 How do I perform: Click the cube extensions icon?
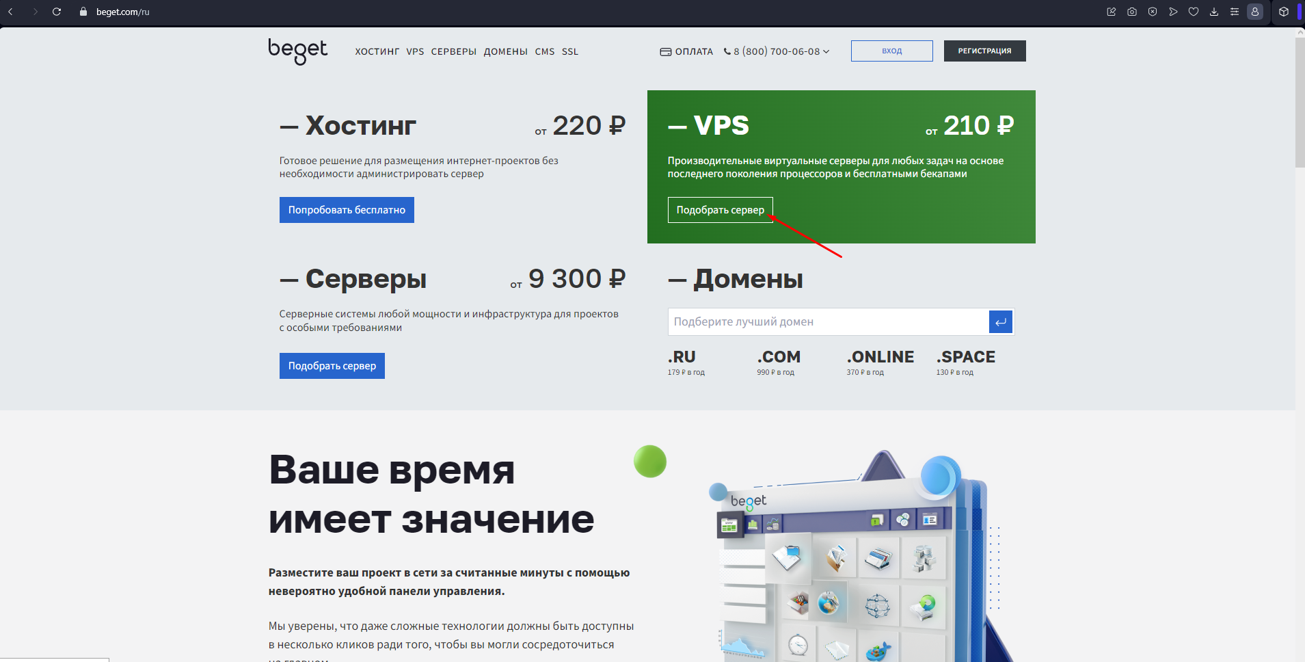point(1284,12)
